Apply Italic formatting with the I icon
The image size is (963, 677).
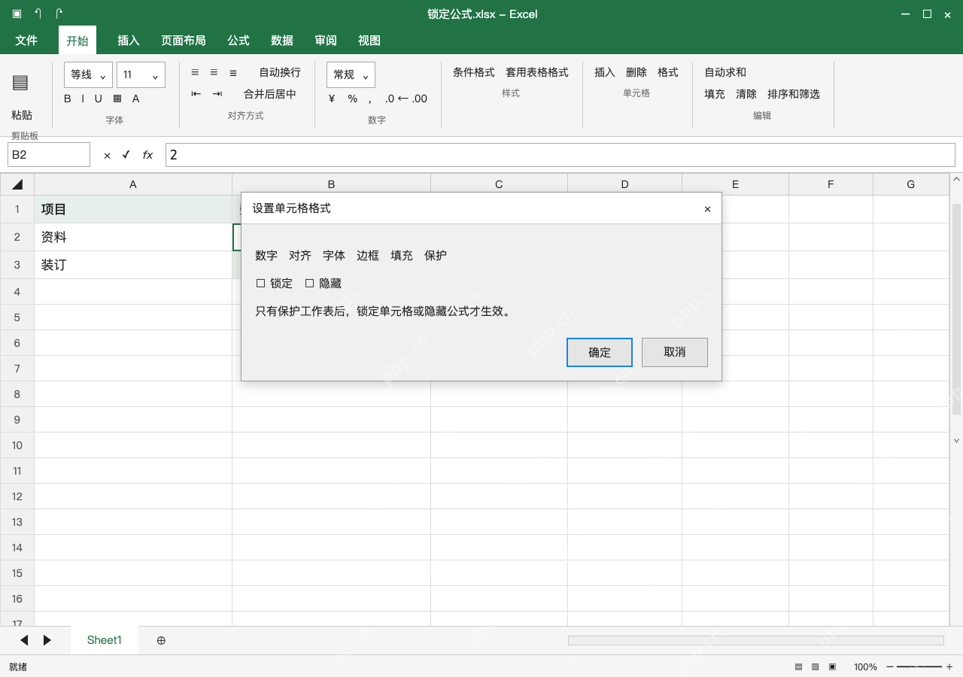click(83, 99)
